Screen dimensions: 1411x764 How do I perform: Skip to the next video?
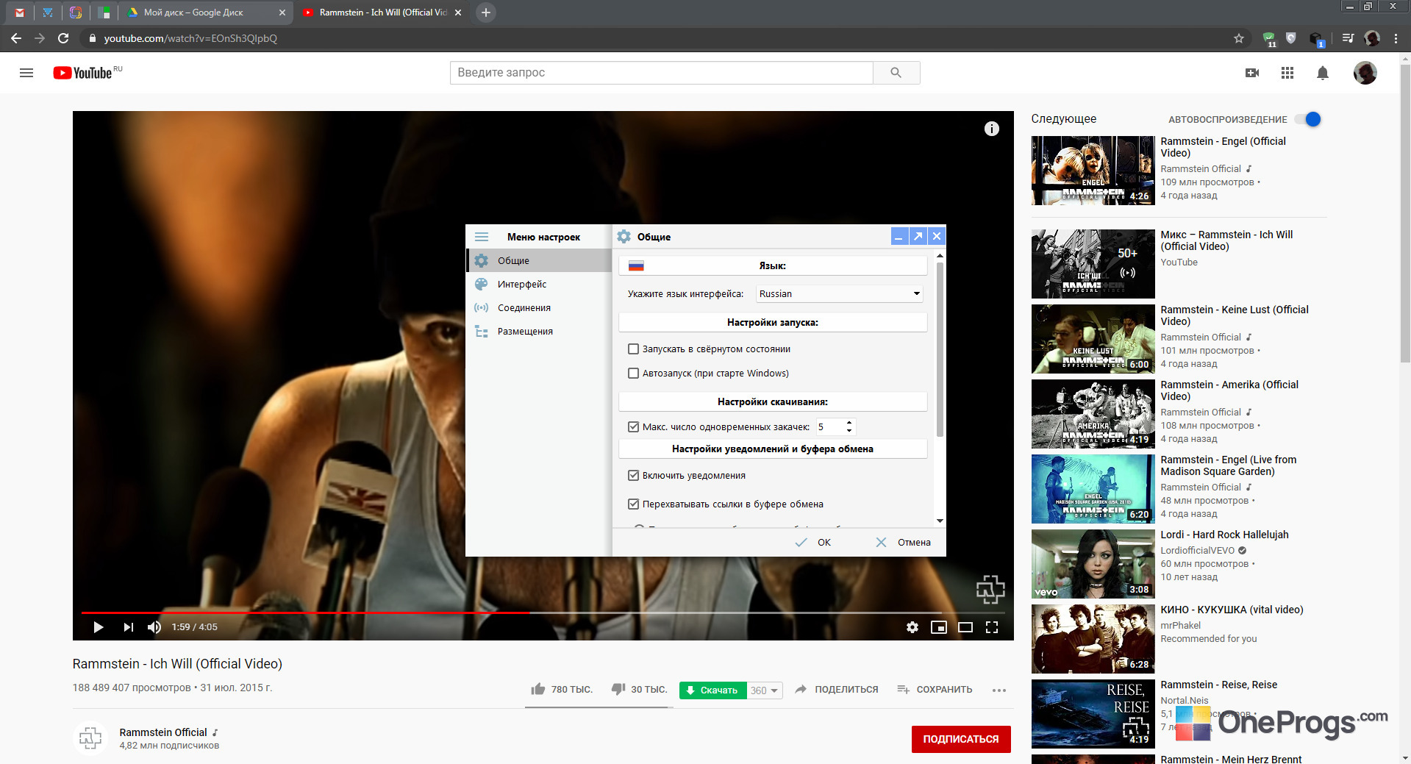[129, 627]
